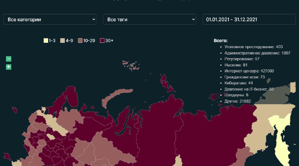Click "Кибератаки: 44" in the totals list

pyautogui.click(x=239, y=83)
